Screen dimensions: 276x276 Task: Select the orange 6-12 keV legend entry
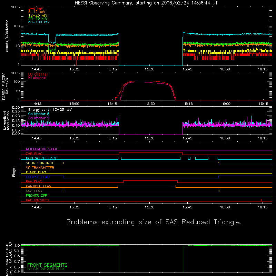pos(37,12)
